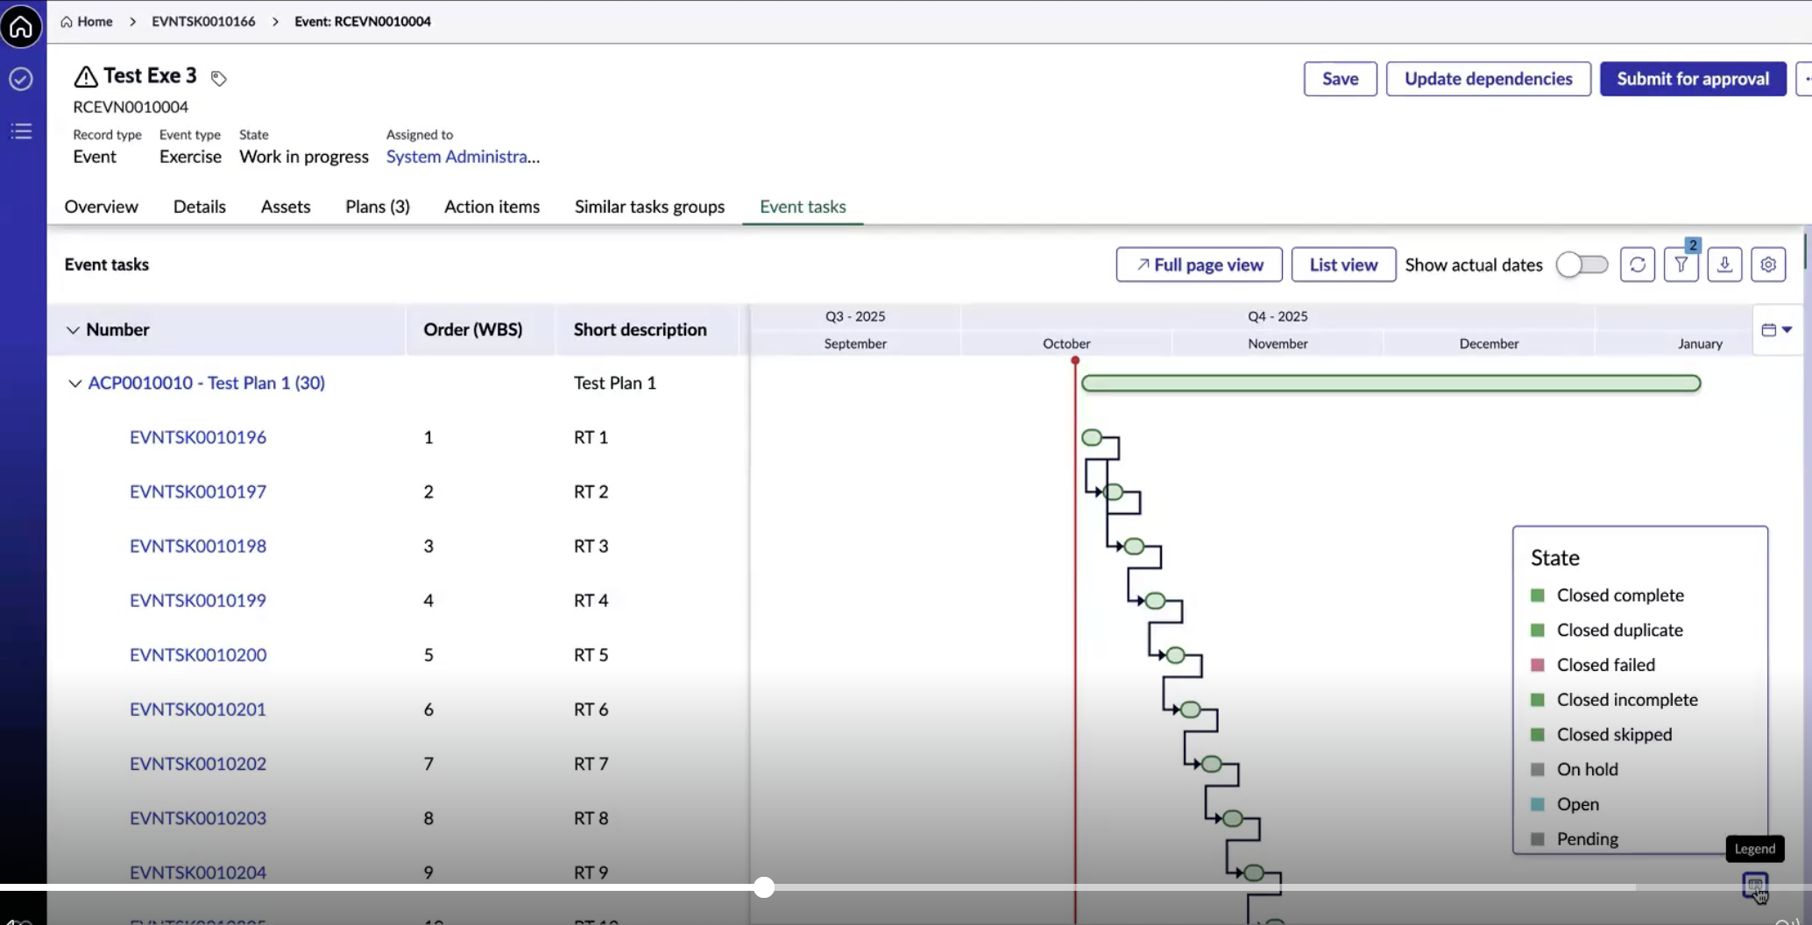The height and width of the screenshot is (925, 1812).
Task: Refresh the event tasks timeline
Action: (x=1637, y=265)
